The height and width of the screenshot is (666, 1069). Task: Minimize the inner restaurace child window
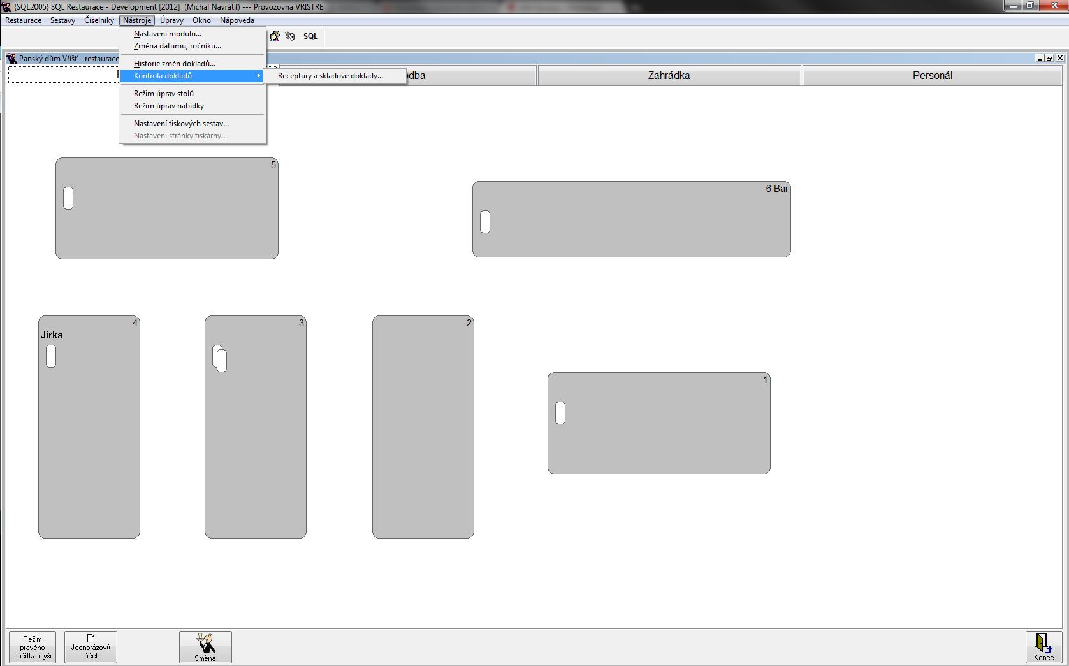[1040, 58]
